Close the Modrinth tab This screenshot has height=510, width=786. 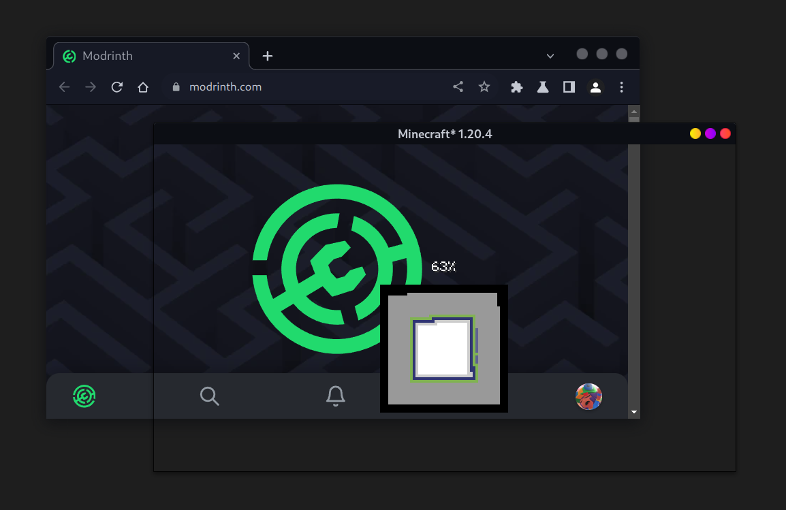coord(236,56)
